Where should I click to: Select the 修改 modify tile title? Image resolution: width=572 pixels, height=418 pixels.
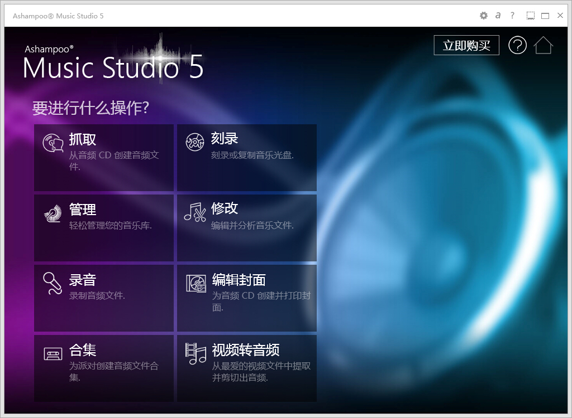225,208
